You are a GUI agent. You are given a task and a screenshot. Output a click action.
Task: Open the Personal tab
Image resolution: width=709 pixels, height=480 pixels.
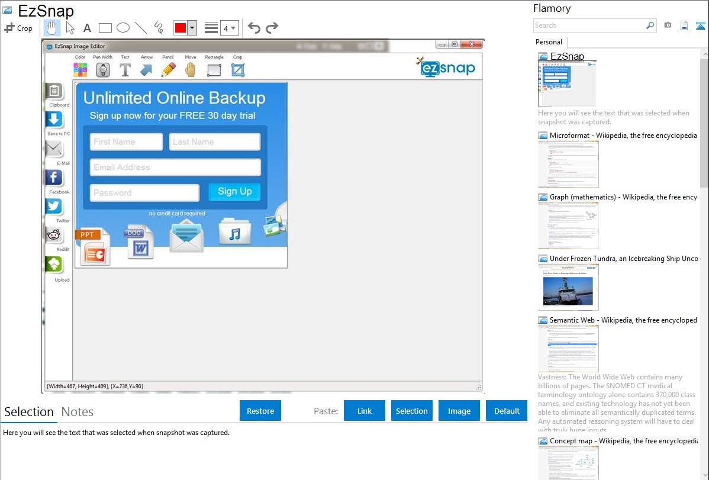point(549,42)
